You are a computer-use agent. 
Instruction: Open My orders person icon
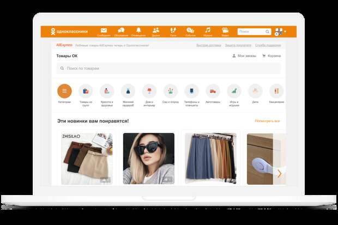point(234,56)
